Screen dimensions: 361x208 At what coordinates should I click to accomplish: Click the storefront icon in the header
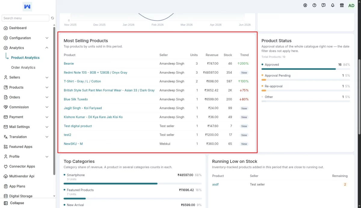pos(342,5)
